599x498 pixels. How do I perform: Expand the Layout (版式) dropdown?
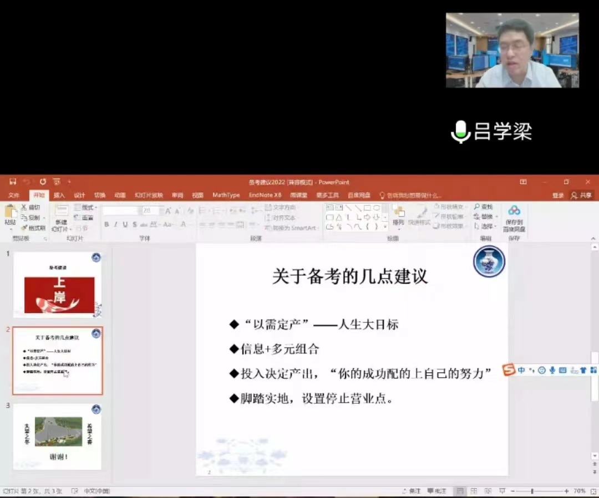click(x=87, y=207)
